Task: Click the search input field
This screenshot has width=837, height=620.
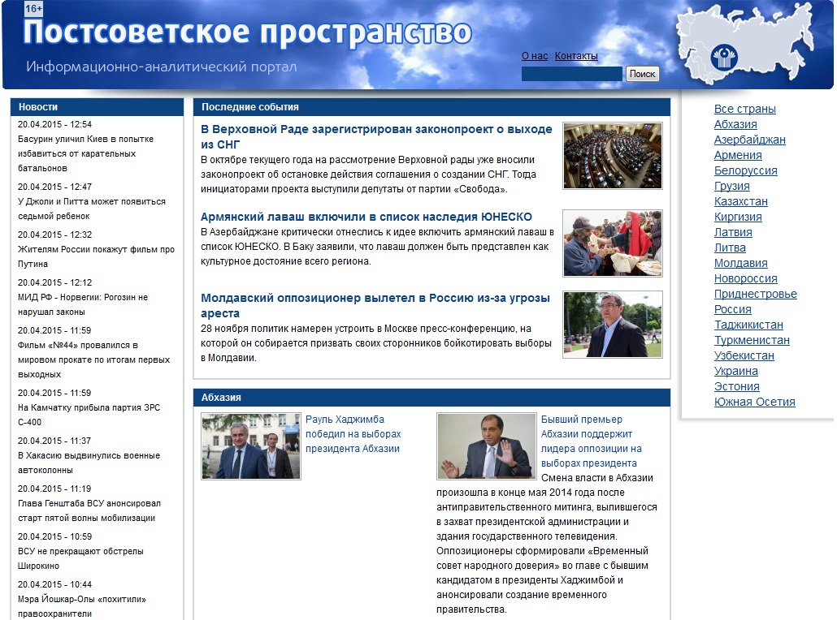Action: coord(572,74)
